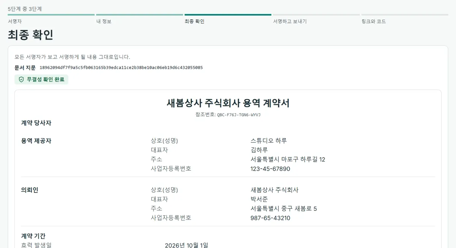Click address 서울특별시 중구 새봄로 5
Screen dimensions: 456x248
(x=283, y=209)
